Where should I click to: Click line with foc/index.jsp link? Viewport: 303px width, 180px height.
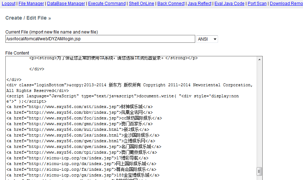coord(84,118)
